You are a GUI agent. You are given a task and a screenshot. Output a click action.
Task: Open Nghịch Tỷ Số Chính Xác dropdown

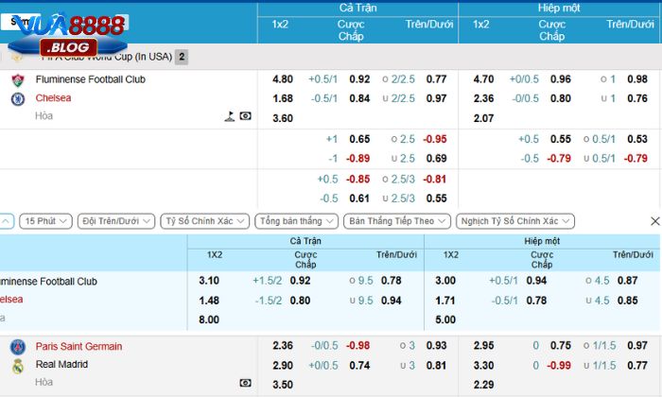[x=514, y=221]
